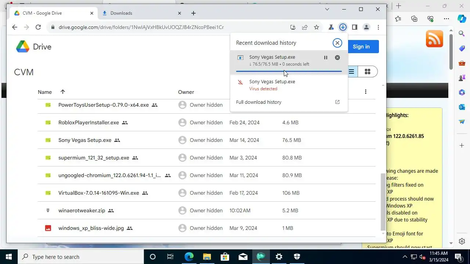
Task: Open a new Chrome tab
Action: (194, 13)
